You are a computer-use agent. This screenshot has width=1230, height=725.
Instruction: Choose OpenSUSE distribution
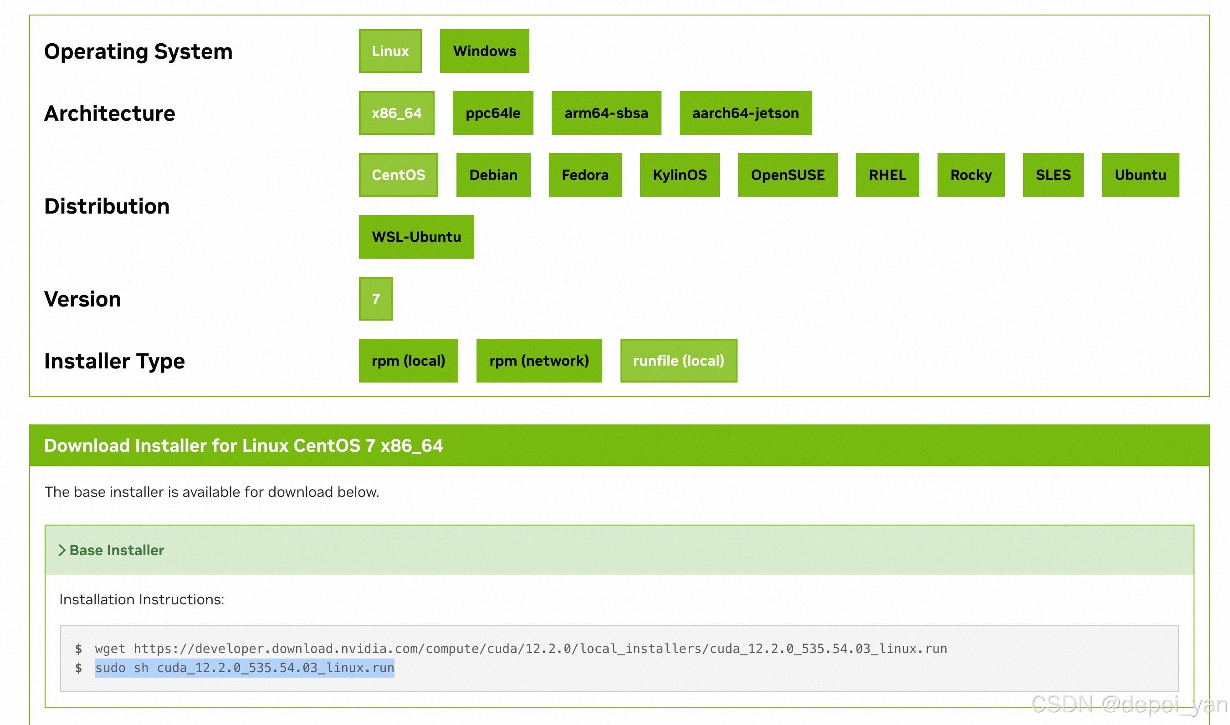787,175
